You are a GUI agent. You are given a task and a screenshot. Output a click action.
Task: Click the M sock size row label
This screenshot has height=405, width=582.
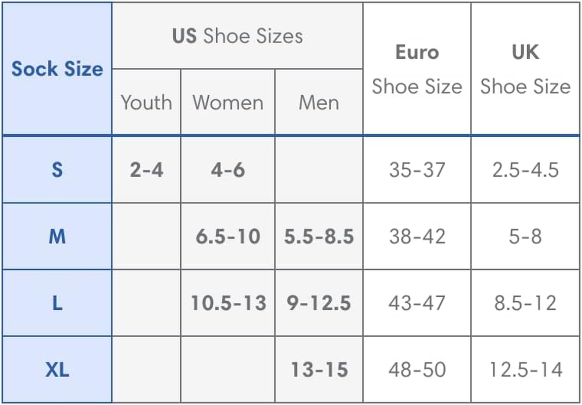pos(57,236)
